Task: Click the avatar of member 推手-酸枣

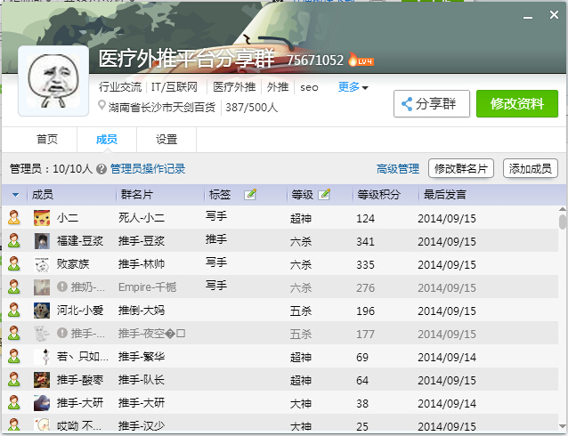Action: coord(41,379)
